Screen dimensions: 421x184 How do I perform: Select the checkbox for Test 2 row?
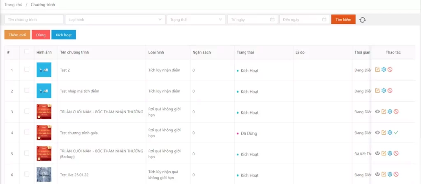click(x=27, y=70)
